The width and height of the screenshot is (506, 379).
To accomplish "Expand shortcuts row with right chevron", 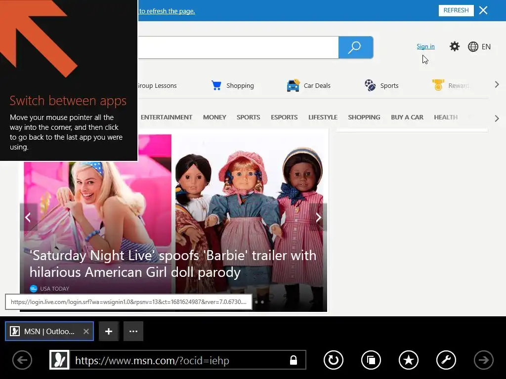I will (x=497, y=85).
